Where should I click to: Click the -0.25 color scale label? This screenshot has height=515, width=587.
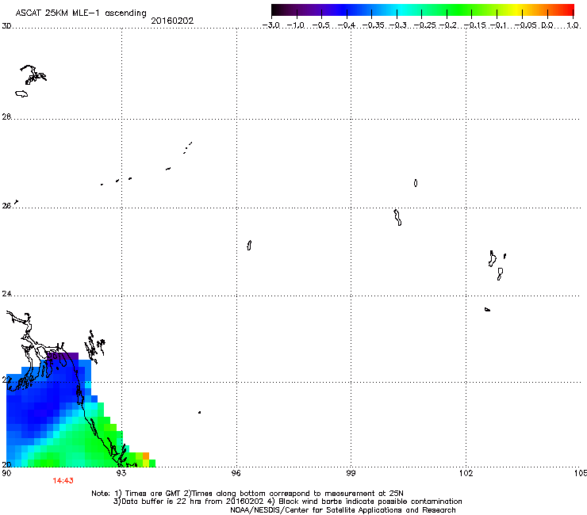point(423,25)
